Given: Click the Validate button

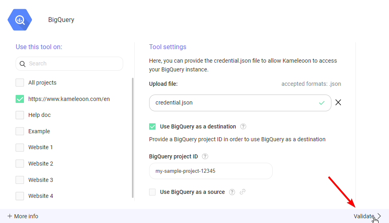Looking at the screenshot, I should click(364, 216).
